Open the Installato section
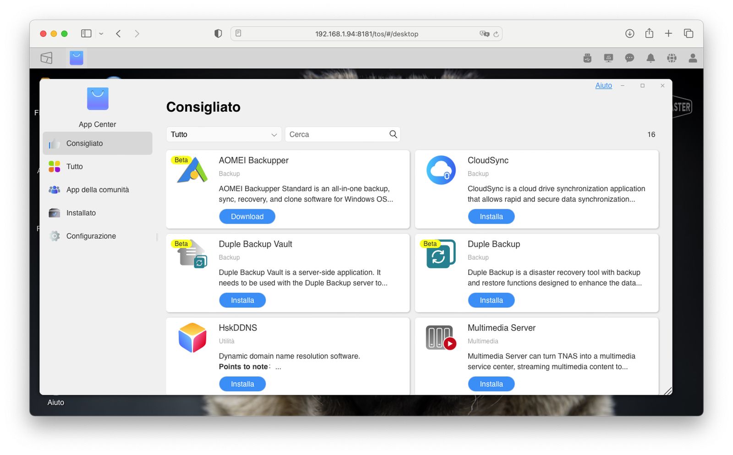The width and height of the screenshot is (733, 455). coord(98,213)
